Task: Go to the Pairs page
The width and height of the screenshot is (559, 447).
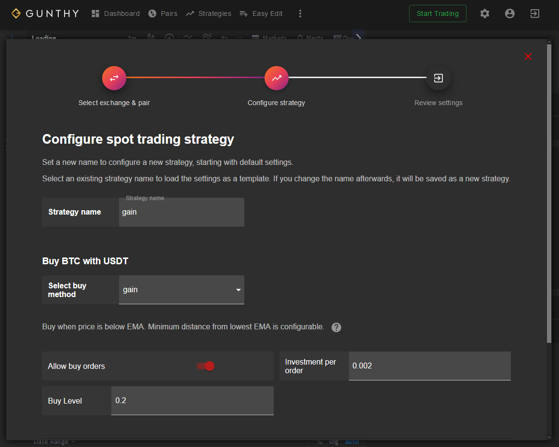Action: [x=163, y=14]
